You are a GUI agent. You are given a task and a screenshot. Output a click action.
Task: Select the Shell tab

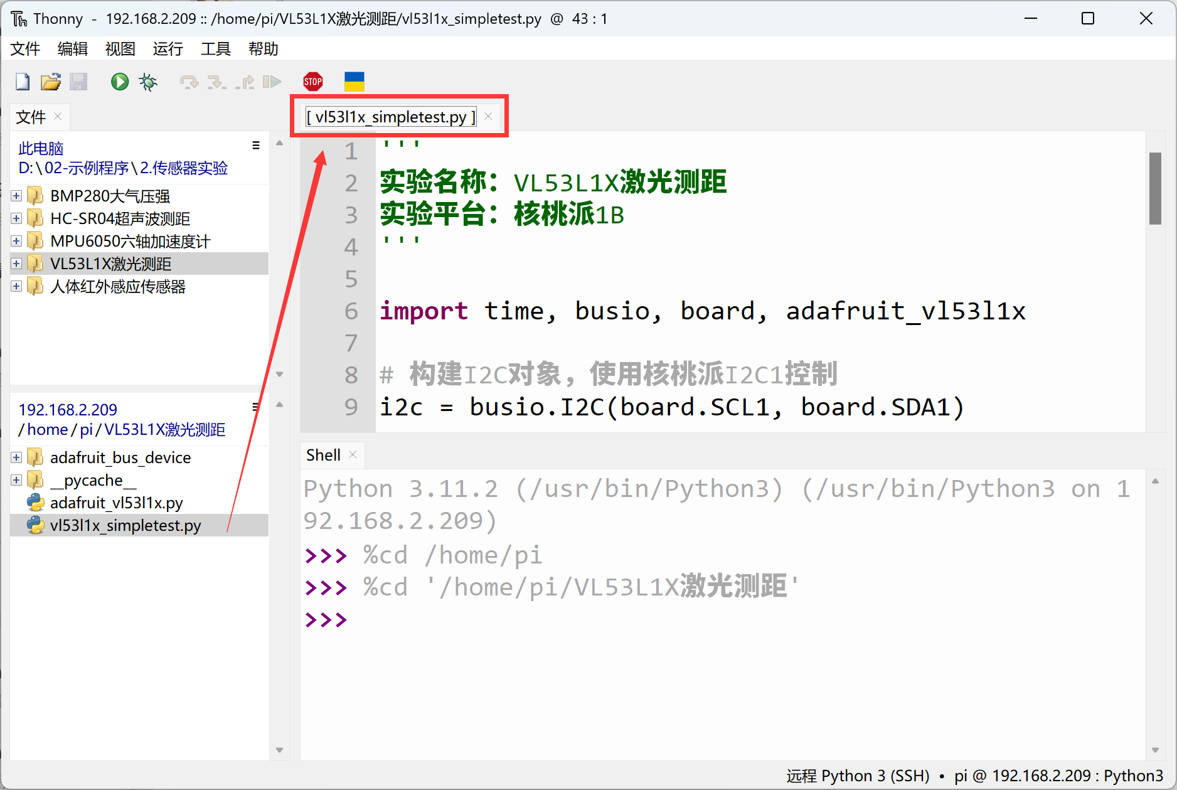[x=323, y=455]
